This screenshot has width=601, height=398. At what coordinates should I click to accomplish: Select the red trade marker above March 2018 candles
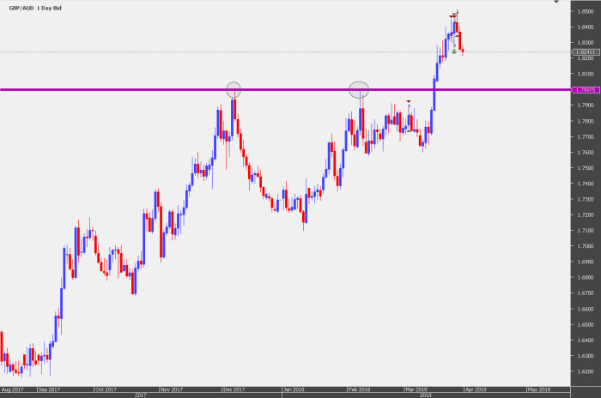click(x=409, y=101)
